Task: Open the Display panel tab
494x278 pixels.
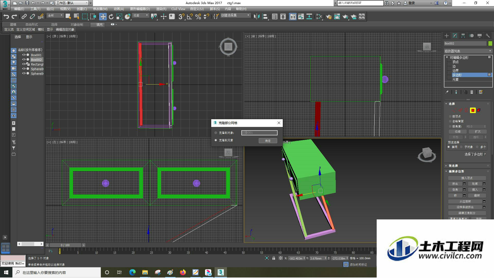Action: [x=480, y=36]
